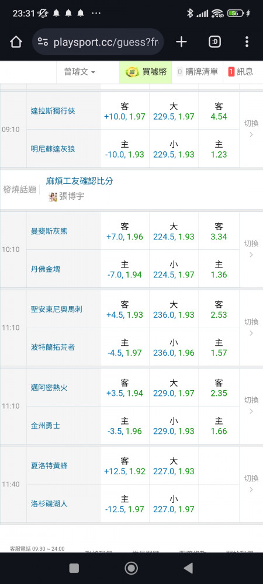263x584 pixels.
Task: Tap the browser home icon
Action: click(16, 42)
